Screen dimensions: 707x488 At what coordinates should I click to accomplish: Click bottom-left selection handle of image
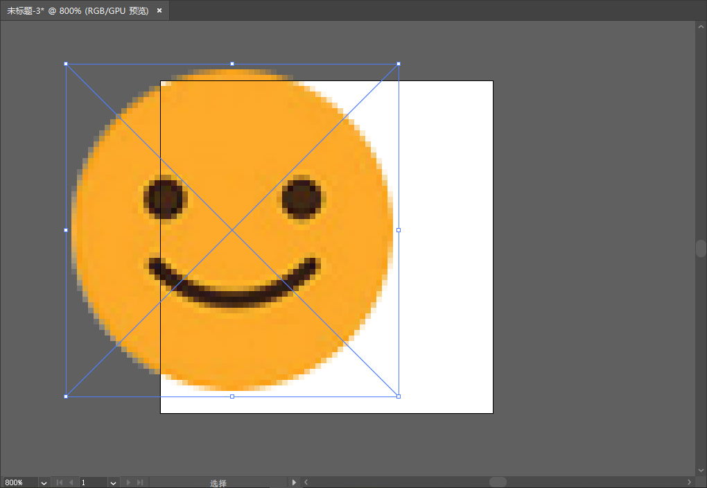(x=66, y=397)
